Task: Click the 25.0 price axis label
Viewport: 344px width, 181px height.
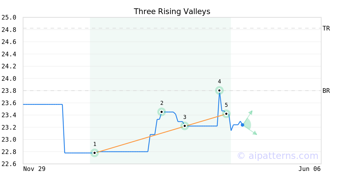Action: (x=9, y=18)
